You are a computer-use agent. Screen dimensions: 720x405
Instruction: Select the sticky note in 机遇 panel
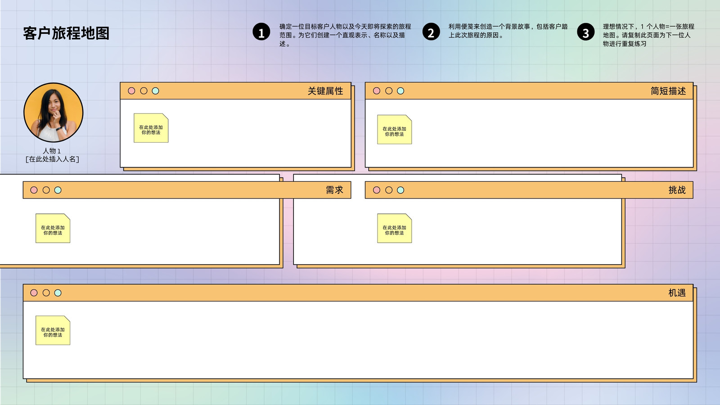[53, 331]
